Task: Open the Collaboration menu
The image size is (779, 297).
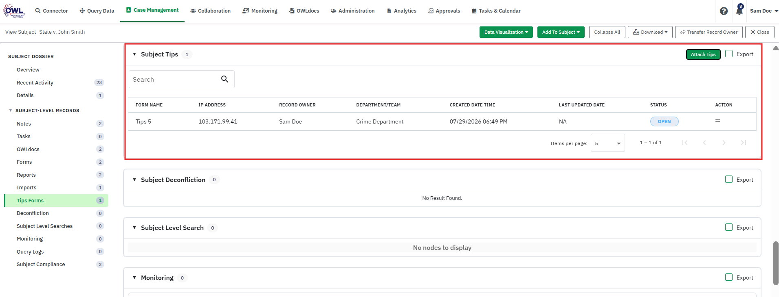Action: pyautogui.click(x=210, y=11)
